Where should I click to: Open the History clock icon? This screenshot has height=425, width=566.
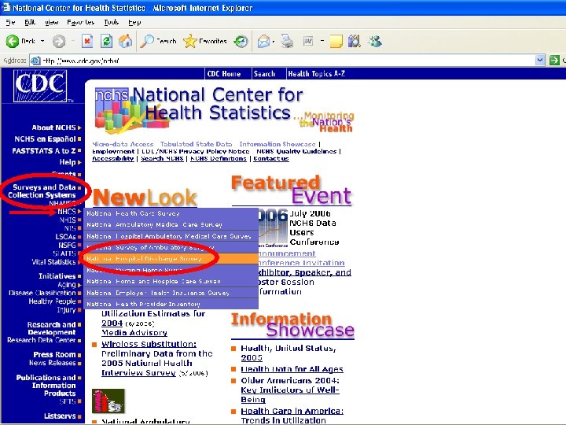(241, 41)
